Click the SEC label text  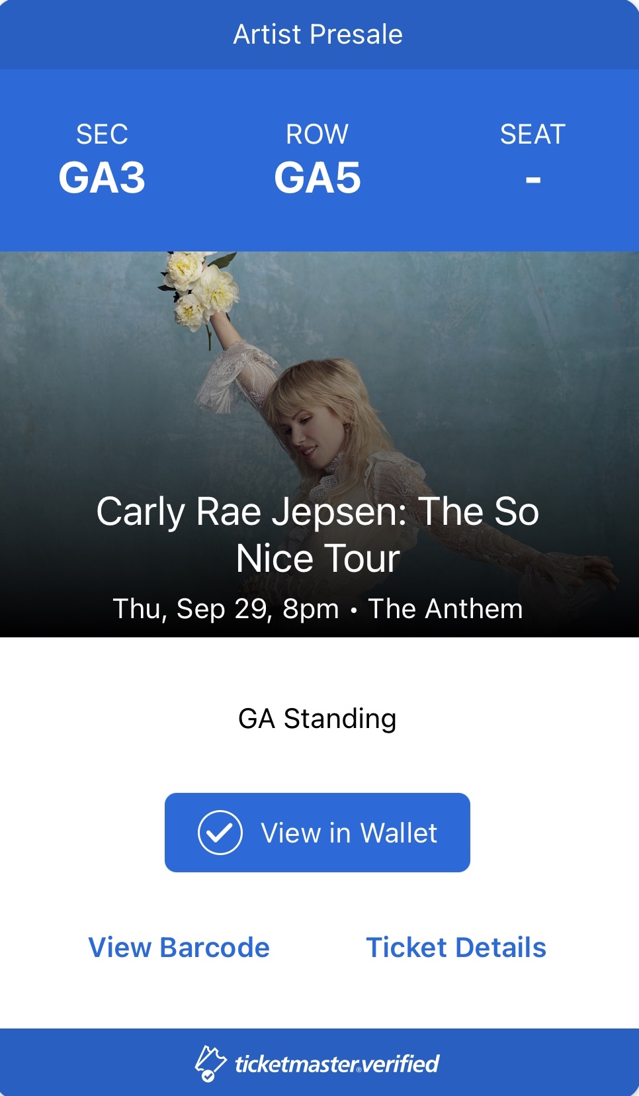pos(102,134)
